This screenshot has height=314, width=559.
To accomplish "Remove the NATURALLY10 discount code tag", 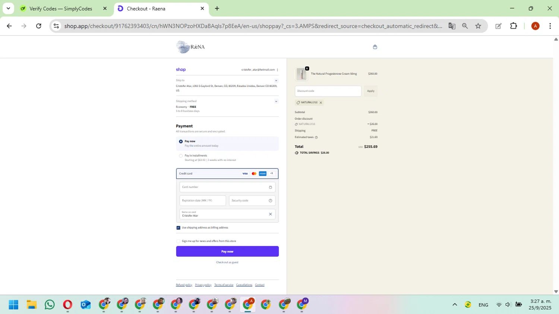I will click(320, 102).
